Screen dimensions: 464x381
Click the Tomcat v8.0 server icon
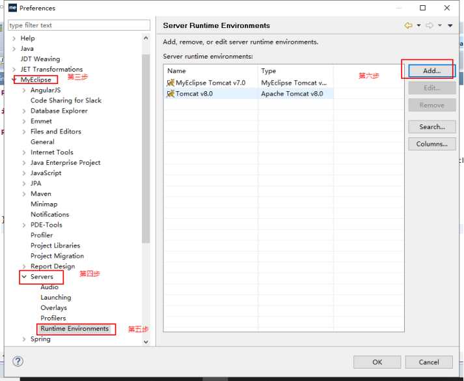(x=171, y=94)
